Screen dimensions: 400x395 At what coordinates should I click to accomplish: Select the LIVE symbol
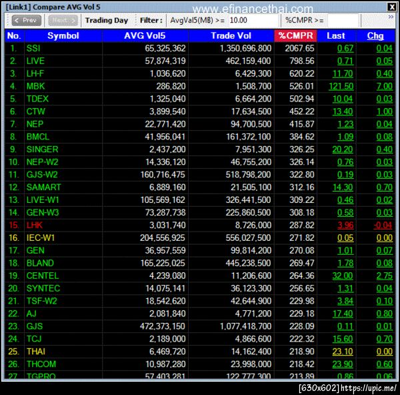tap(35, 61)
